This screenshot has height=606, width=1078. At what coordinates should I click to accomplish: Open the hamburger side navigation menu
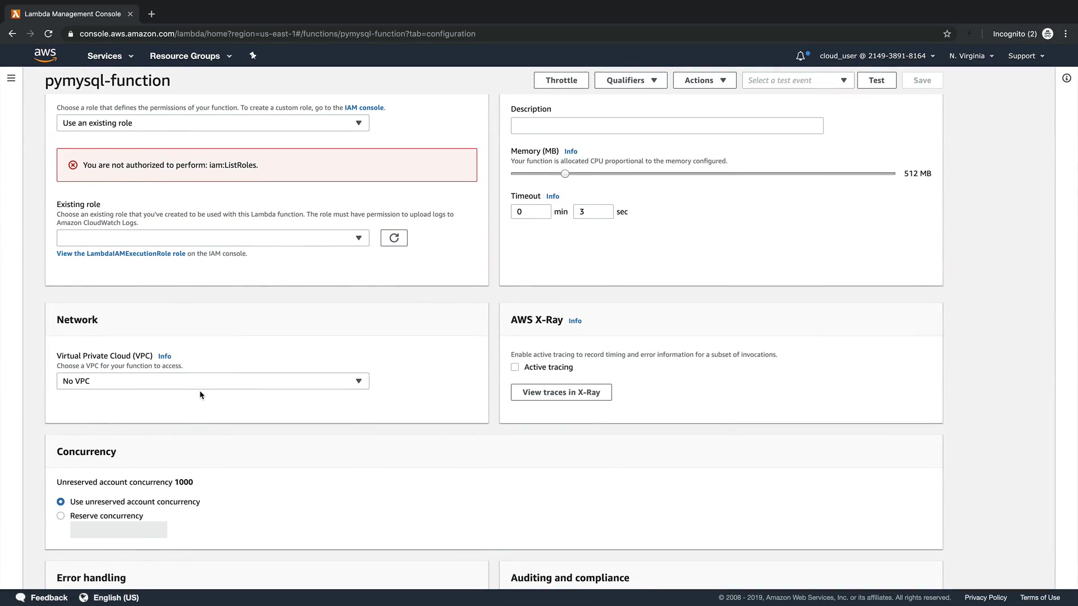point(11,78)
